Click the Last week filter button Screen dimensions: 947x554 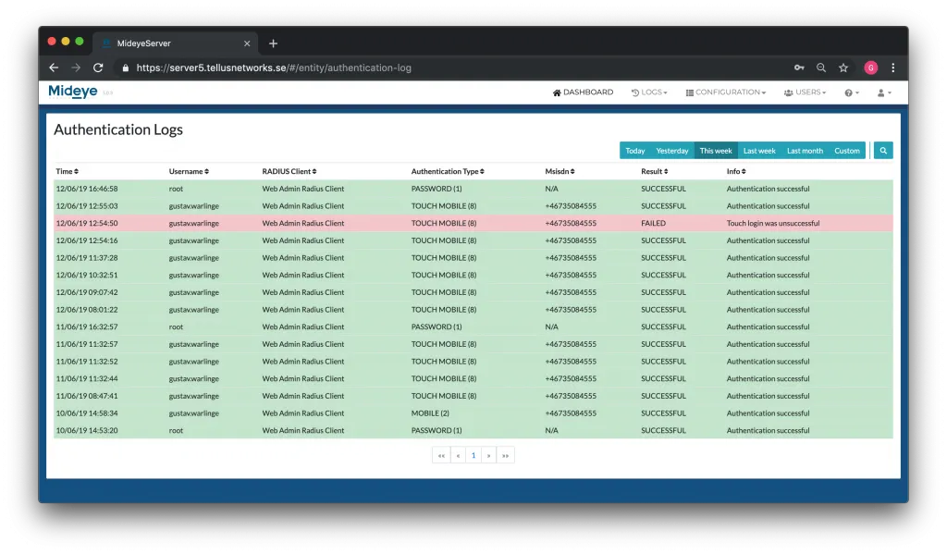758,149
